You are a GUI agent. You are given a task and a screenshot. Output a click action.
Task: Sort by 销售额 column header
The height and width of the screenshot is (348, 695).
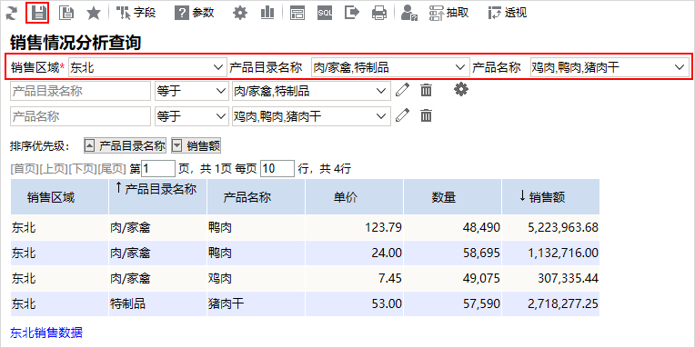pyautogui.click(x=551, y=197)
